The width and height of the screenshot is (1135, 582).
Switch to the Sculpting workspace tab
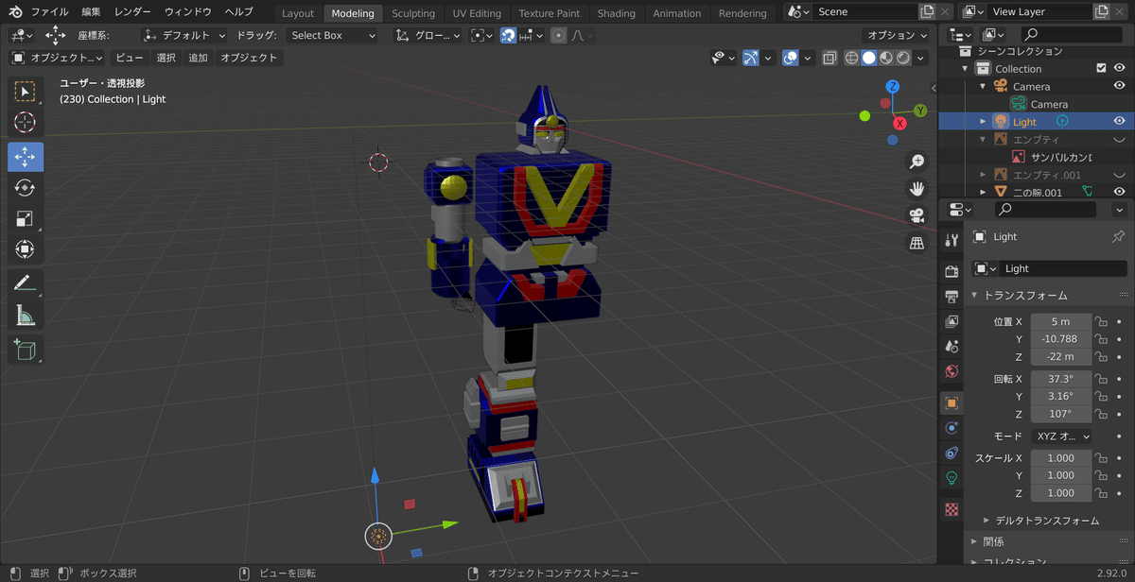pyautogui.click(x=413, y=13)
